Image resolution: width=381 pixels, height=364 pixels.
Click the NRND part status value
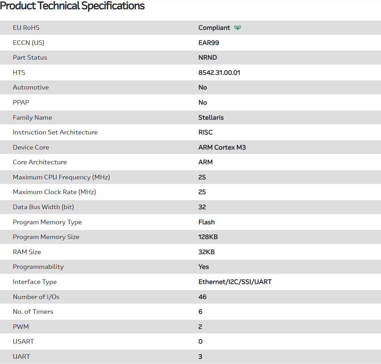point(208,58)
